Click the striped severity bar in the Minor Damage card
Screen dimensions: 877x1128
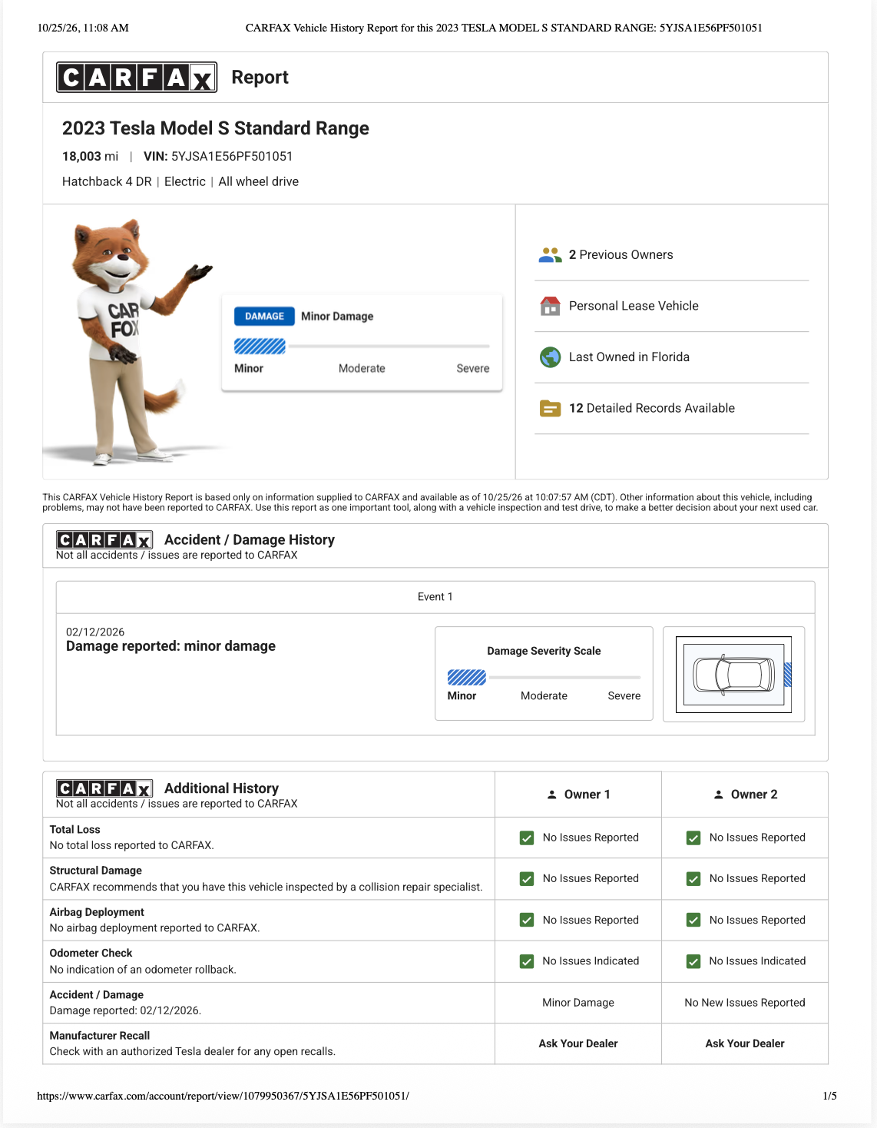tap(260, 347)
